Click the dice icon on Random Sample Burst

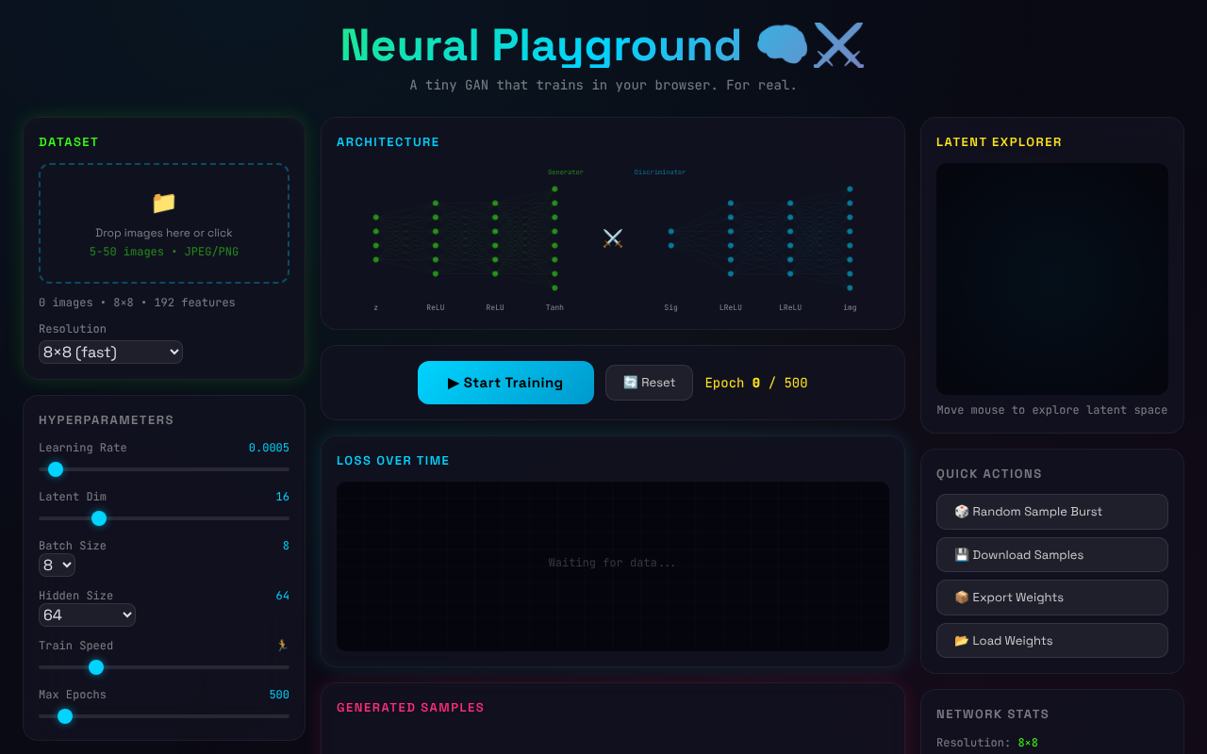(x=961, y=512)
